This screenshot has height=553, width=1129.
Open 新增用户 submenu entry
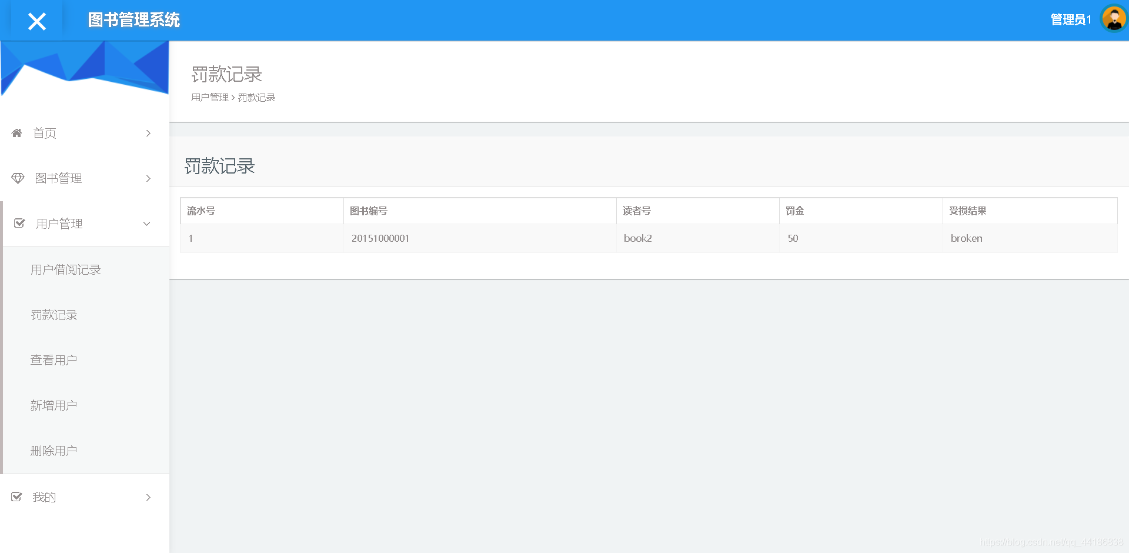pos(54,405)
